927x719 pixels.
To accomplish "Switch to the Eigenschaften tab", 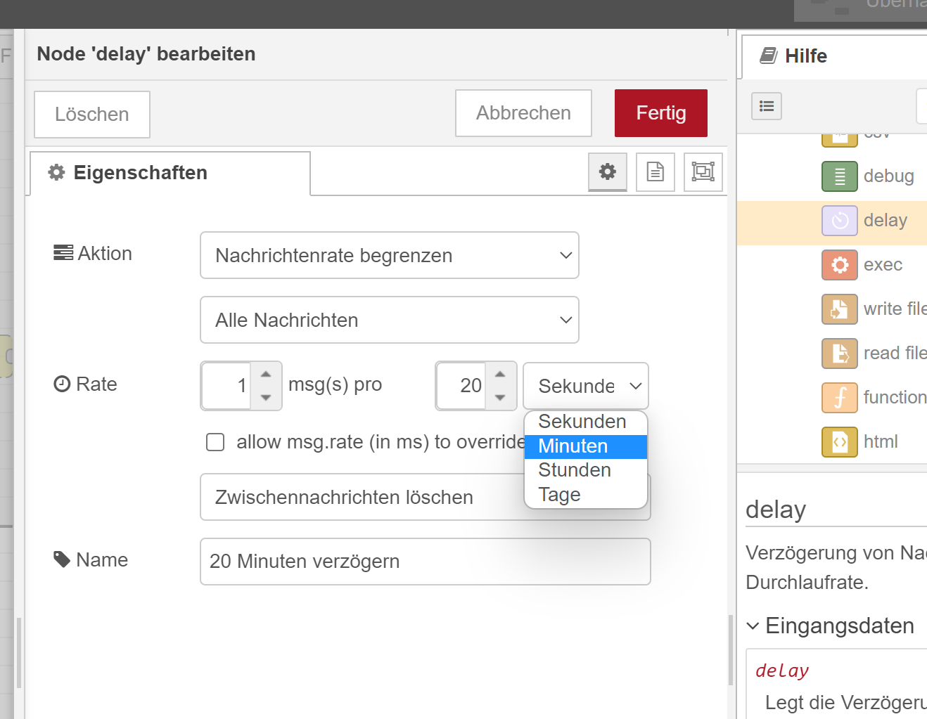I will 170,173.
